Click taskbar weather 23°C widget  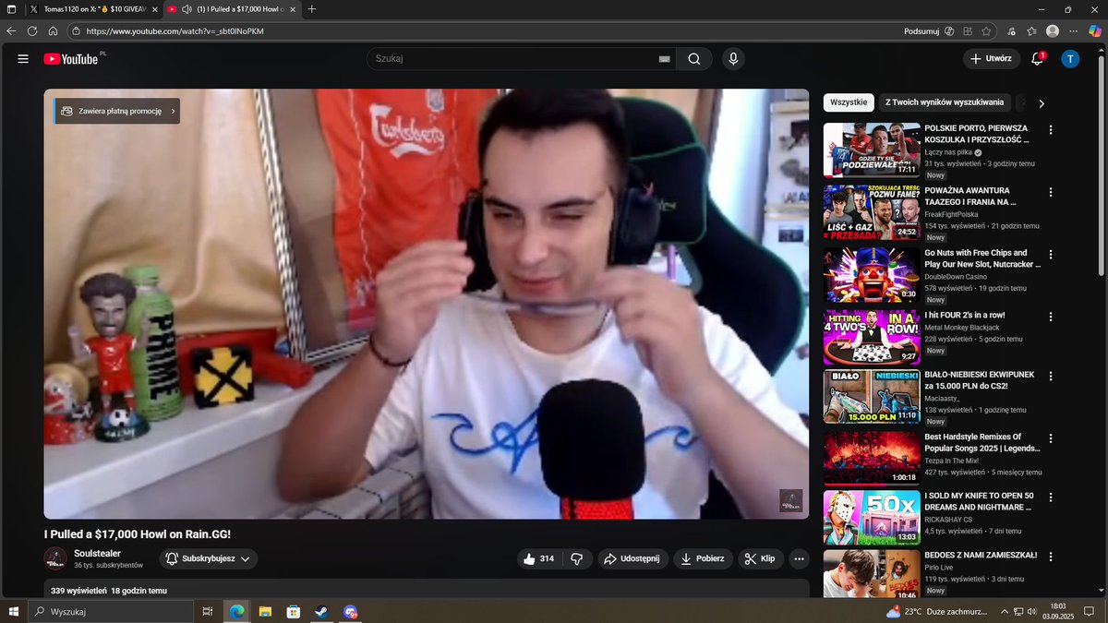936,611
